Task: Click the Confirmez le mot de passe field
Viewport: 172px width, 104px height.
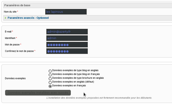Action: [67, 51]
